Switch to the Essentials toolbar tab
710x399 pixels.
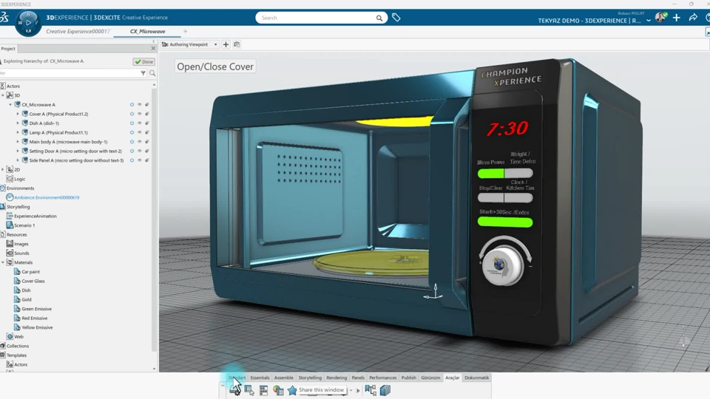(x=260, y=378)
